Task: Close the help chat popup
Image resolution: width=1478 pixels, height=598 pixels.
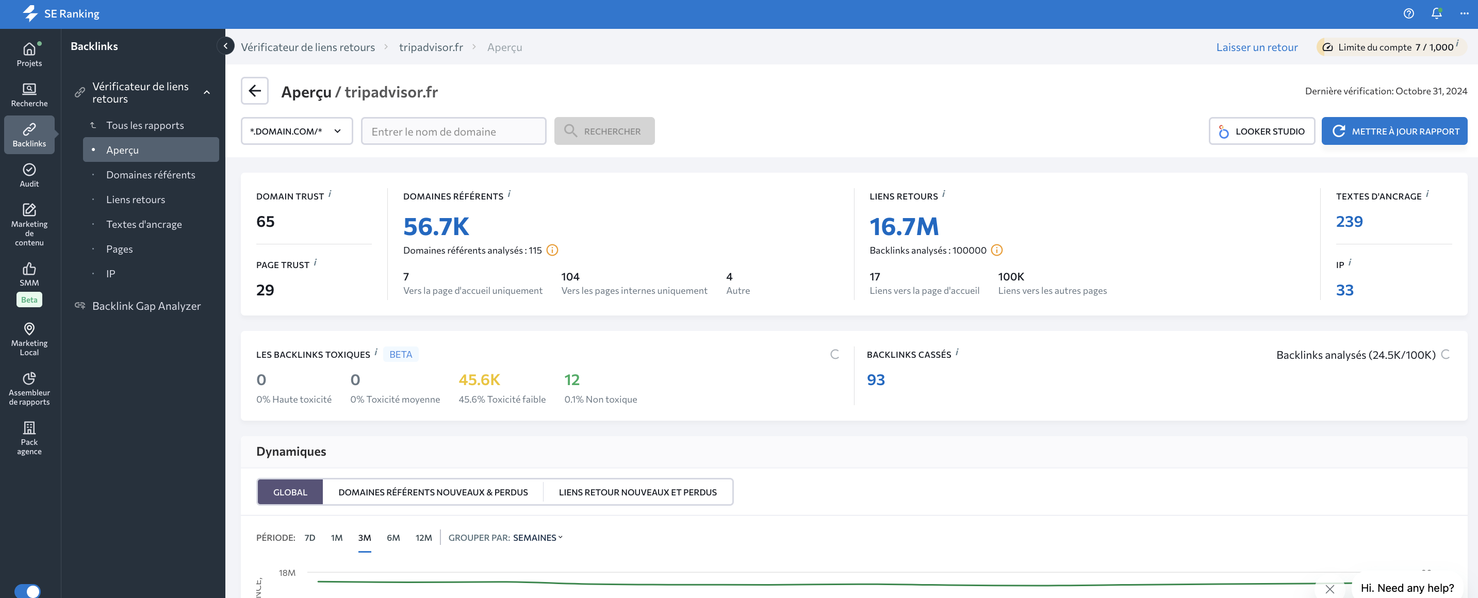Action: coord(1329,589)
